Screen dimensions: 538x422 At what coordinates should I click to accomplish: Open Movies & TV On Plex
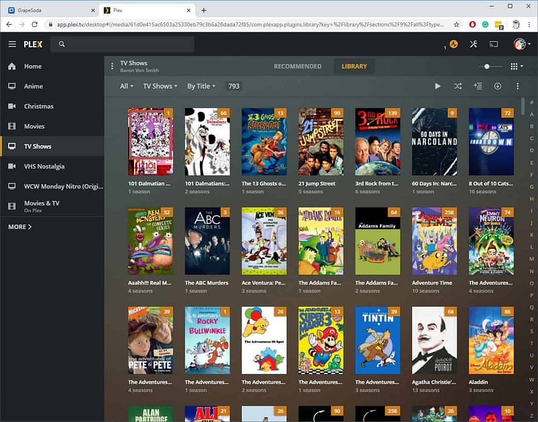click(x=52, y=206)
